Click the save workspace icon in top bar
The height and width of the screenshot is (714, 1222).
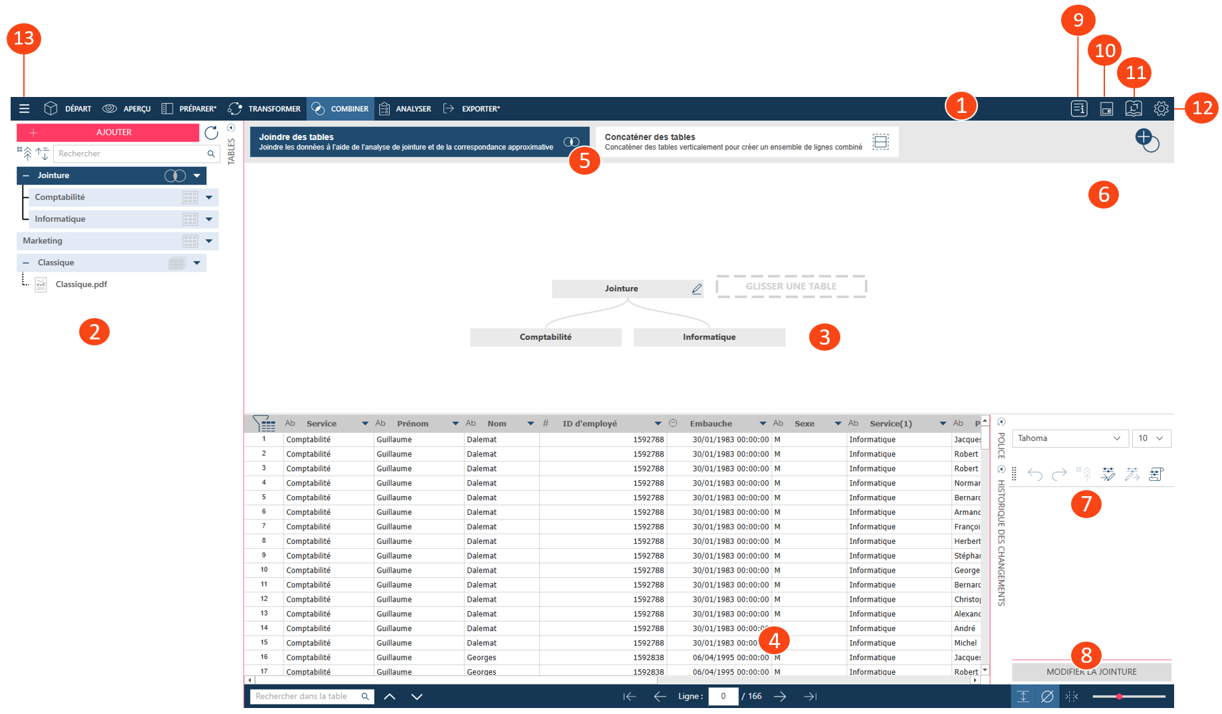1106,108
